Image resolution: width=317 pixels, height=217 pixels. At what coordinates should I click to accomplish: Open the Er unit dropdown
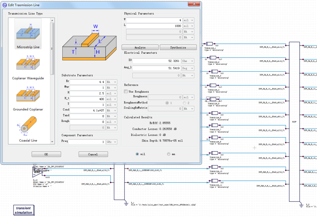[x=112, y=82]
